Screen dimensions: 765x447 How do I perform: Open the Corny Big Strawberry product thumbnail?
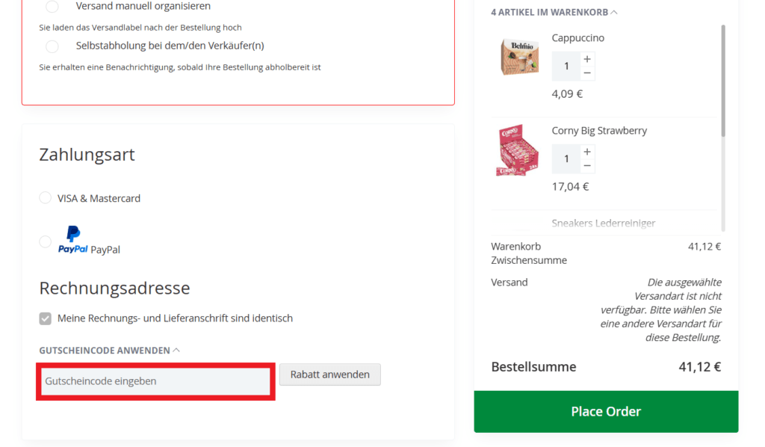[518, 150]
